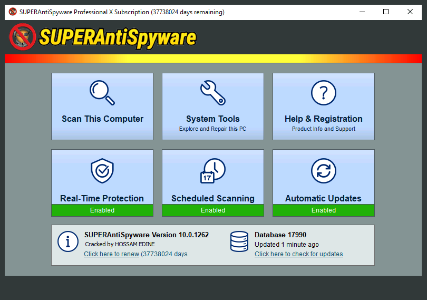
Task: Click the SUPERAntiSpyware Version 10.0.1262 text
Action: tap(147, 235)
